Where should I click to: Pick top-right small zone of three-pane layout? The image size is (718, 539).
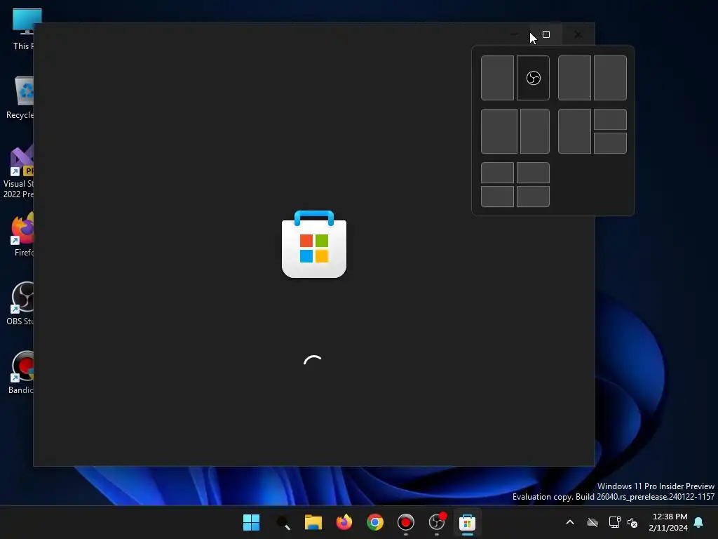611,119
